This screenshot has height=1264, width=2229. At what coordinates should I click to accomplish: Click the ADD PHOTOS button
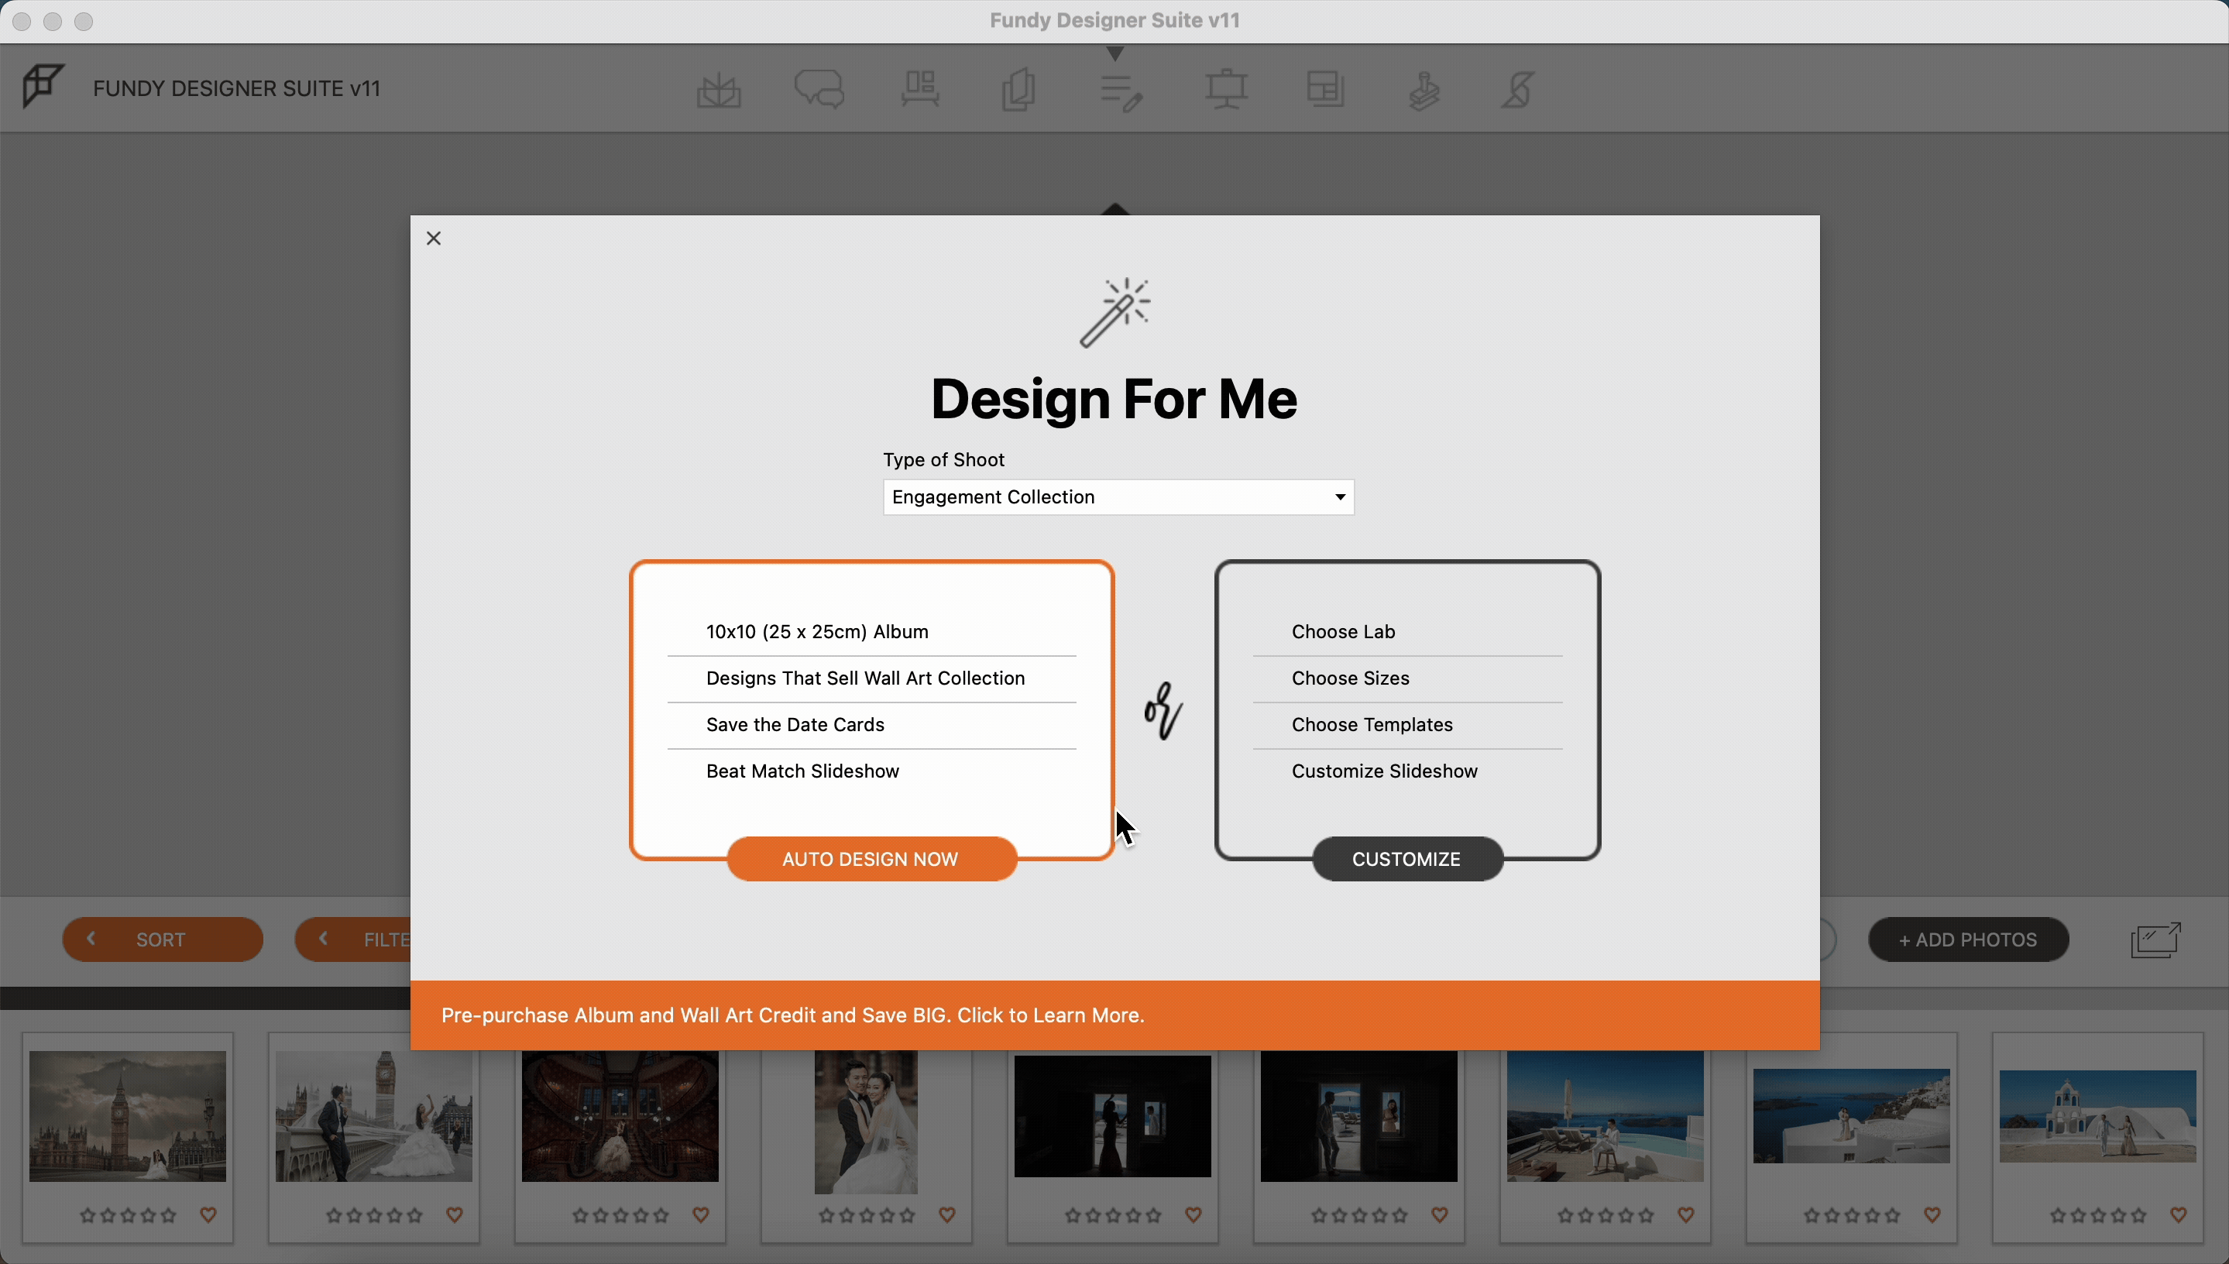pyautogui.click(x=1968, y=939)
